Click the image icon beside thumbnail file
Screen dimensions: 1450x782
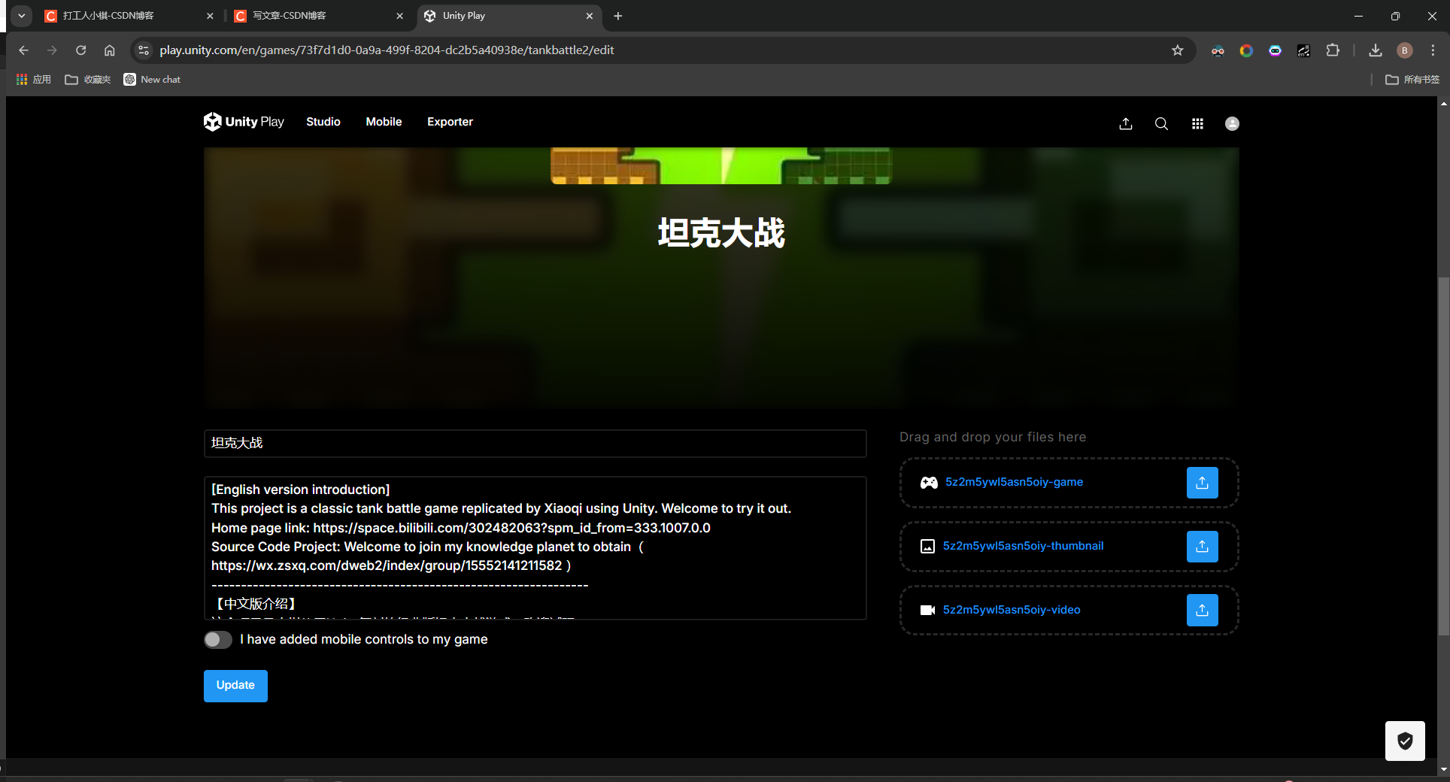click(928, 547)
